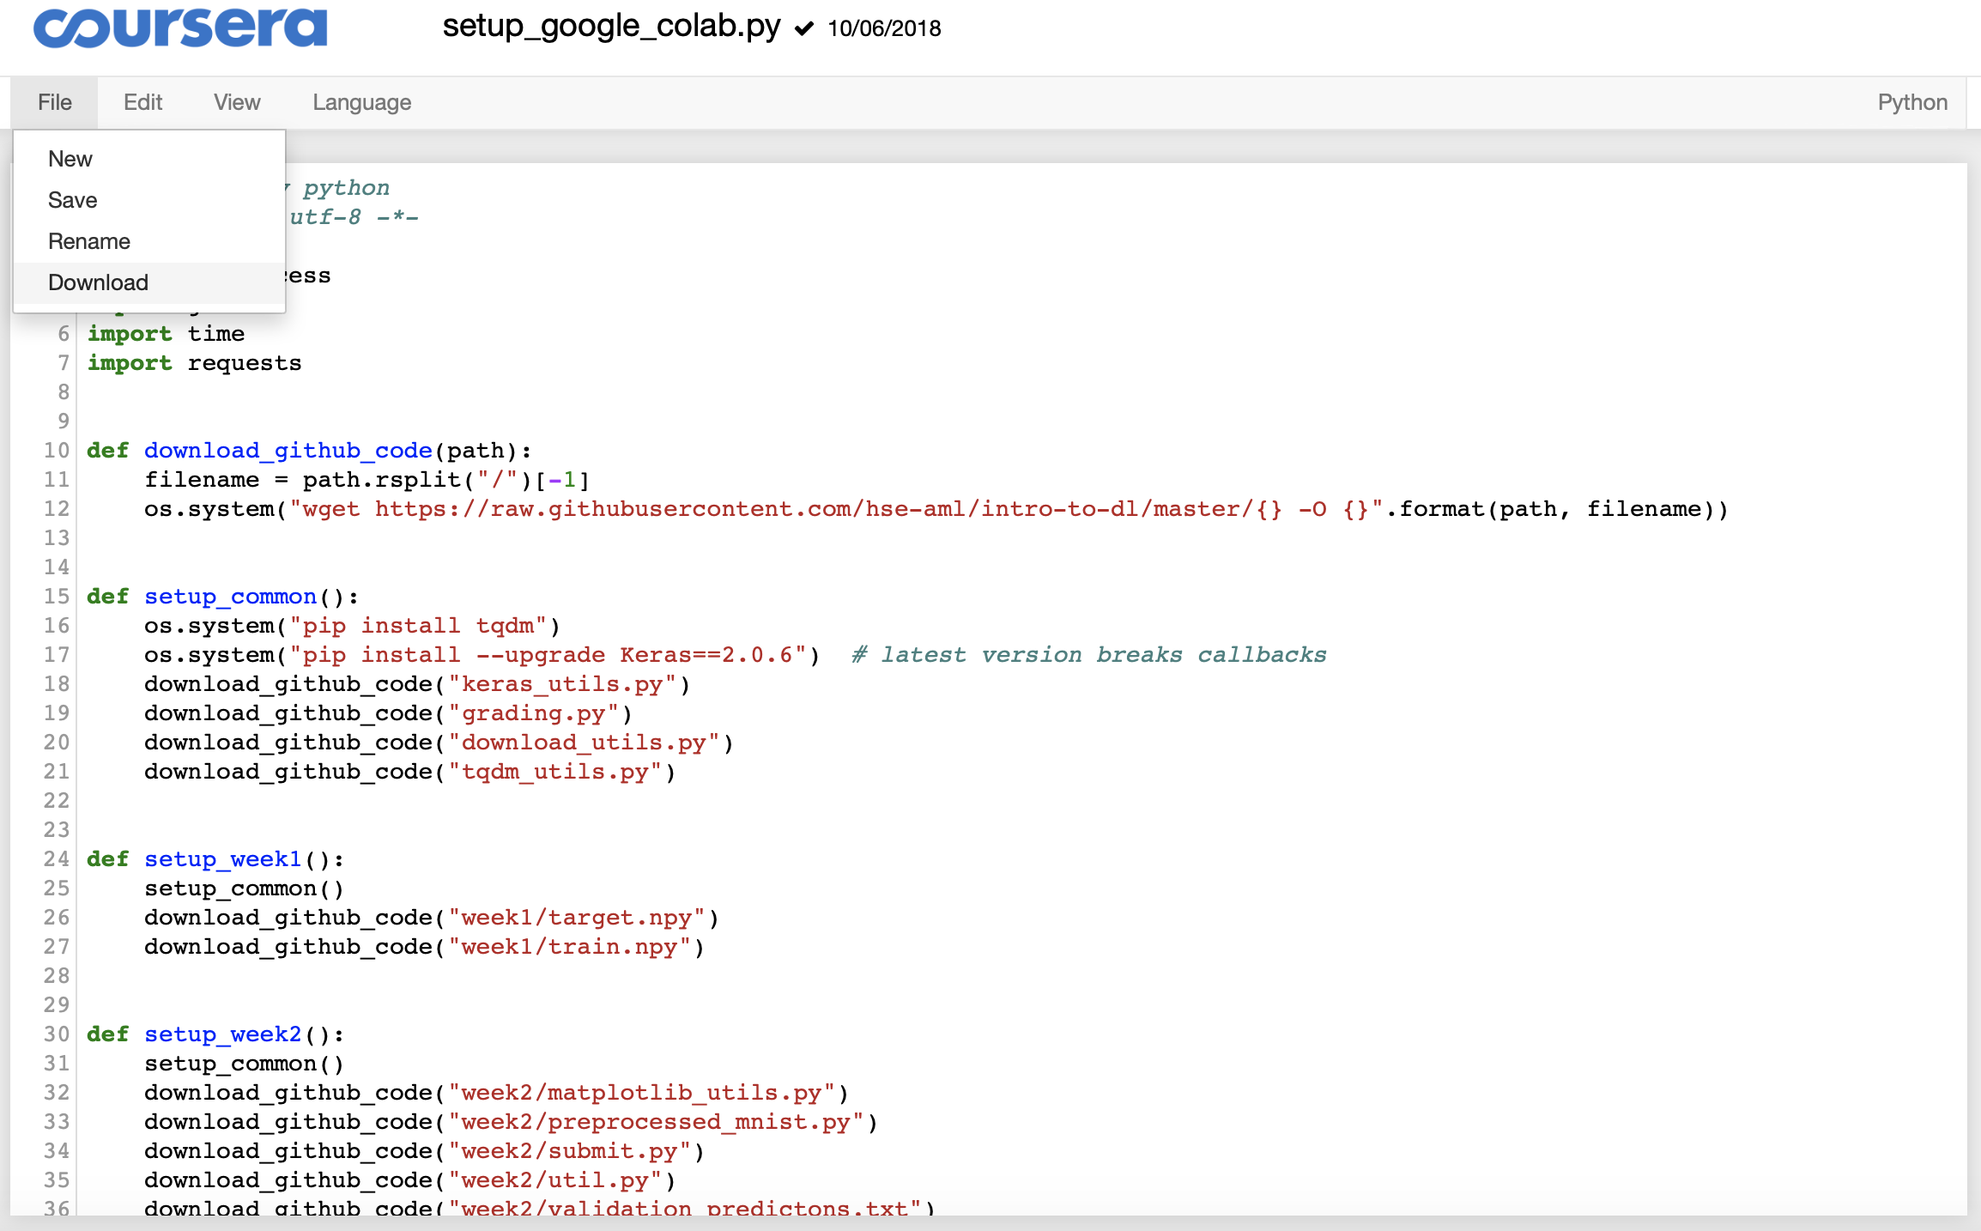This screenshot has width=1981, height=1231.
Task: Place cursor on the import requests line
Action: [194, 363]
